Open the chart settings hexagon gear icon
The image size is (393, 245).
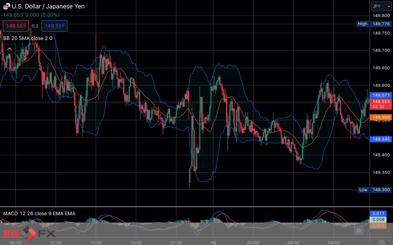(x=381, y=242)
